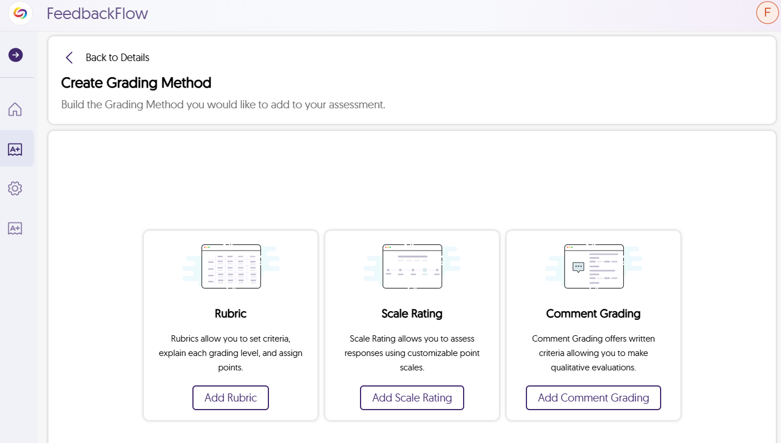Click the Add Rubric button

click(x=230, y=397)
